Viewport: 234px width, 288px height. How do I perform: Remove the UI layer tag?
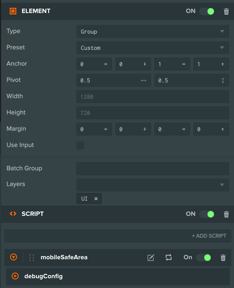click(x=96, y=199)
